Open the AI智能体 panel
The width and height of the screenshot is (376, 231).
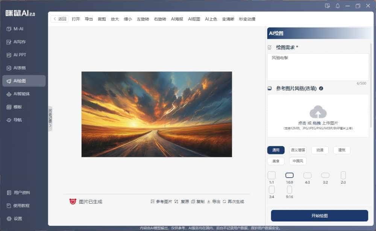pos(18,94)
